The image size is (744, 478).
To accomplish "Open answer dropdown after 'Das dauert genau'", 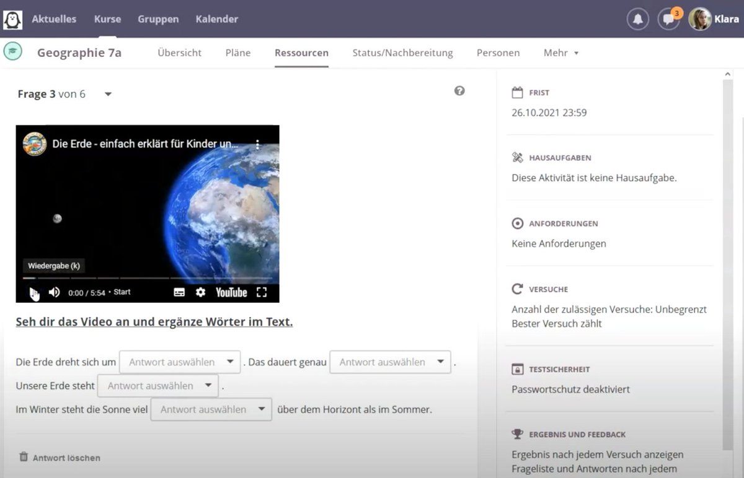I will point(390,362).
